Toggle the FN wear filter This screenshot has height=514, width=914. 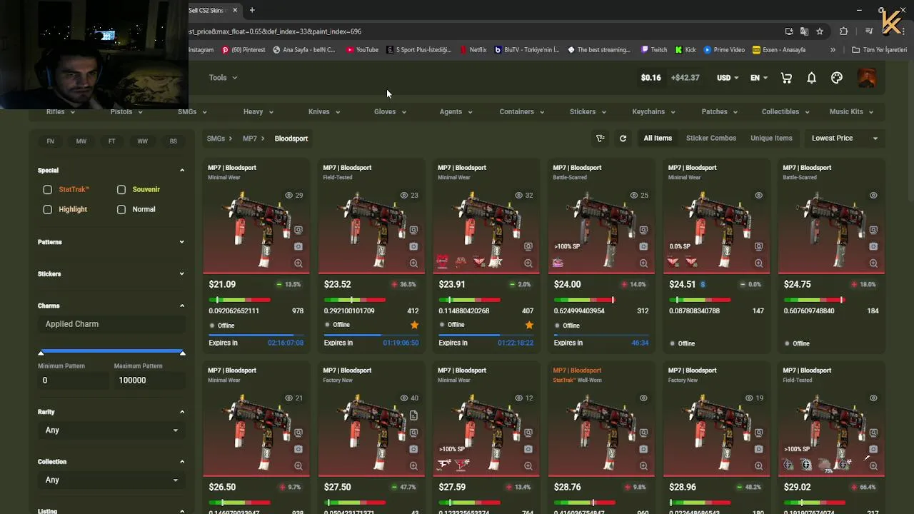pyautogui.click(x=50, y=141)
